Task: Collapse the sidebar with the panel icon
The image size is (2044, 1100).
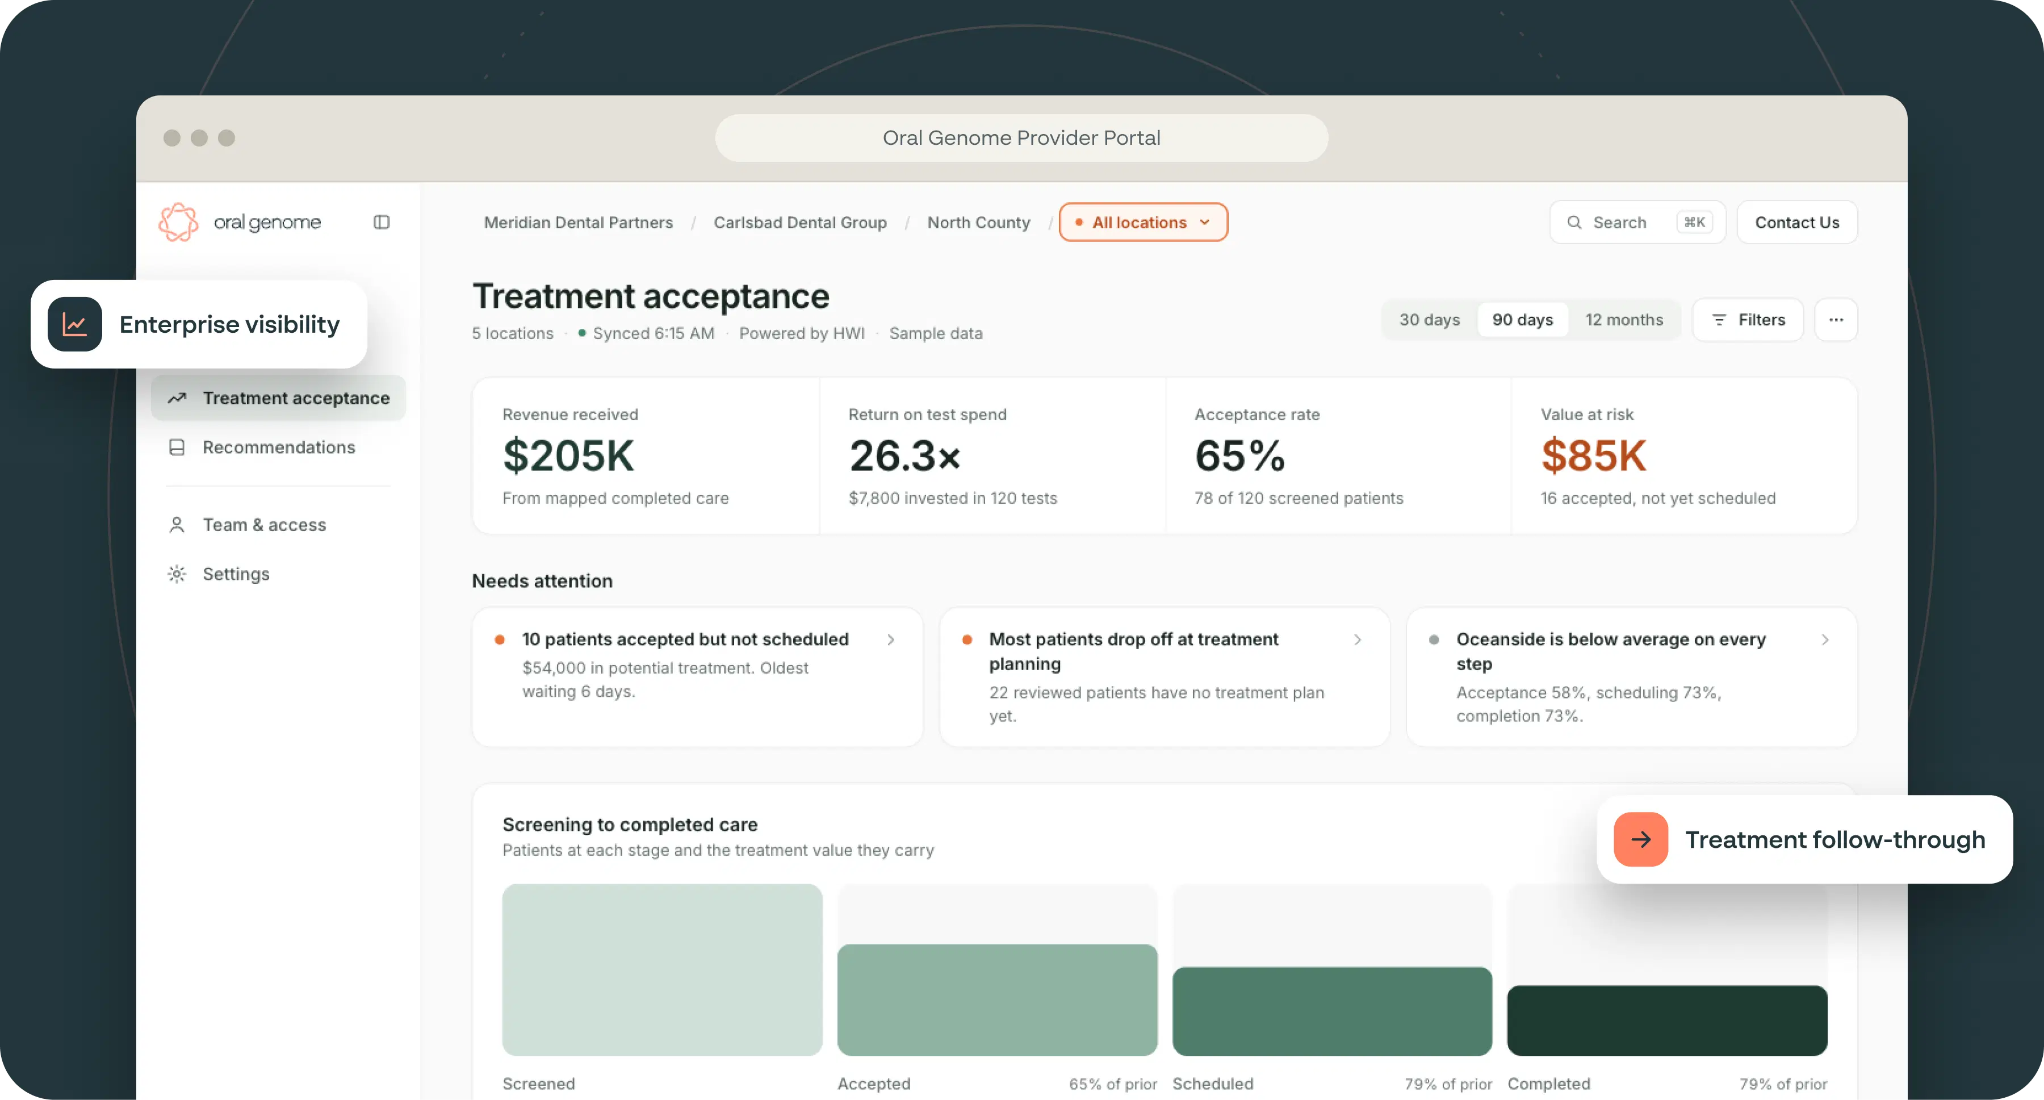Action: pyautogui.click(x=382, y=222)
